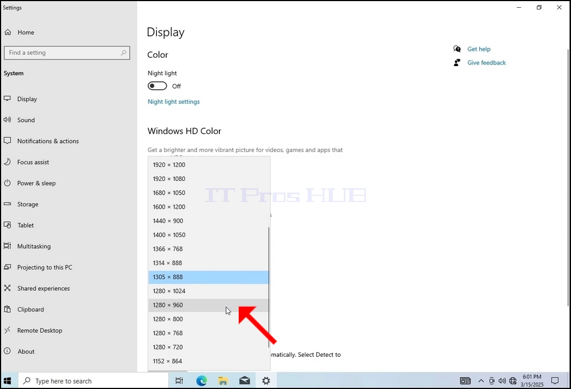
Task: Click the touch keyboard icon in the tray
Action: pos(465,381)
